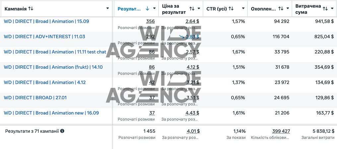Screen dimensions: 337x149
Task: Open Результати column dropdown caret
Action: pyautogui.click(x=154, y=9)
